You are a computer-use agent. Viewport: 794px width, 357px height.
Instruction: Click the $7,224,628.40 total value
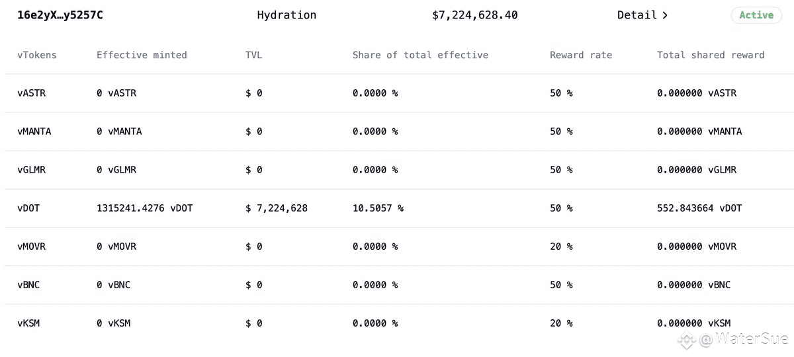474,15
